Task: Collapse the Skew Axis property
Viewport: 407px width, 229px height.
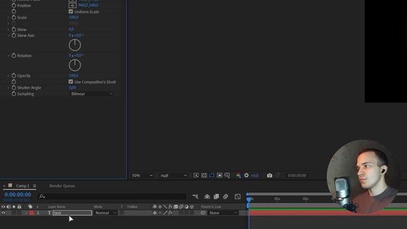Action: 8,36
